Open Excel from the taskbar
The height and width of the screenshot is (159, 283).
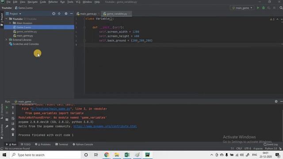[127, 155]
